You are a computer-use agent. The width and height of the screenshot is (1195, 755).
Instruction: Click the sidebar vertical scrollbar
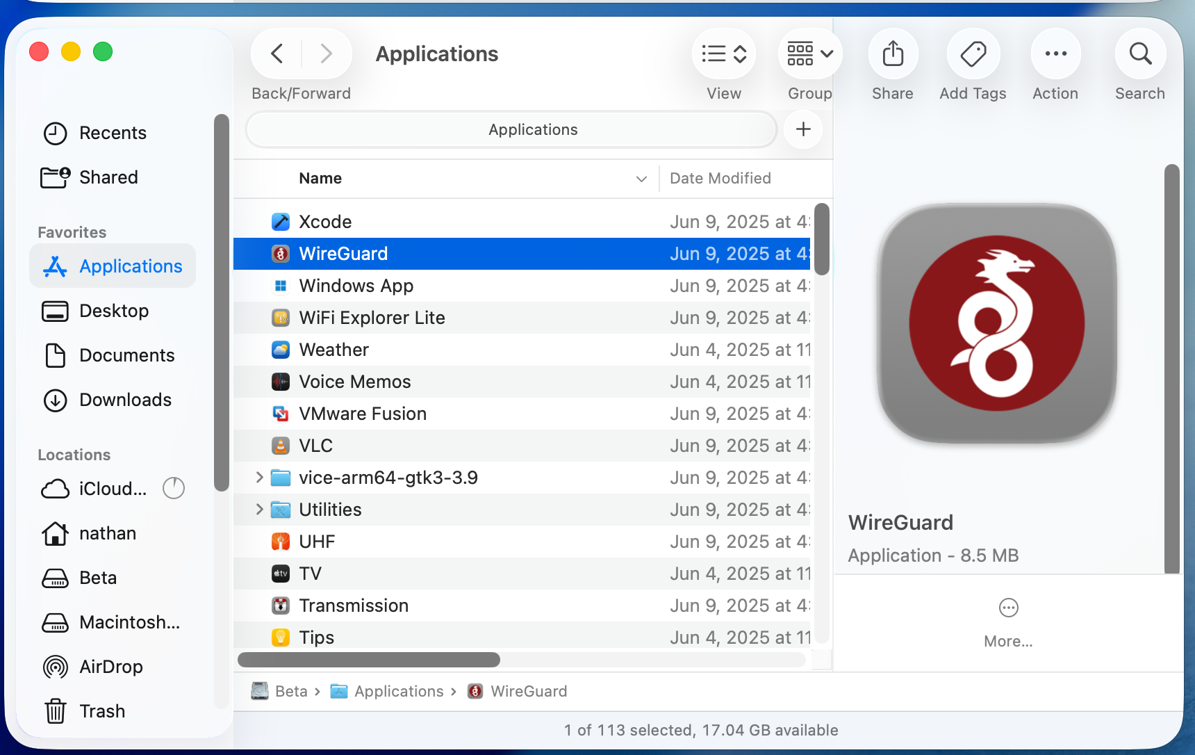(x=222, y=303)
